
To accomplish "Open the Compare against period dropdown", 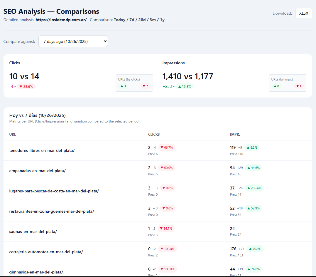I will [73, 41].
